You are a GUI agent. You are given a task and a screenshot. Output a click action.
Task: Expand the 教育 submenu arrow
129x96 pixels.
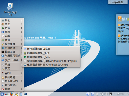click(22, 40)
